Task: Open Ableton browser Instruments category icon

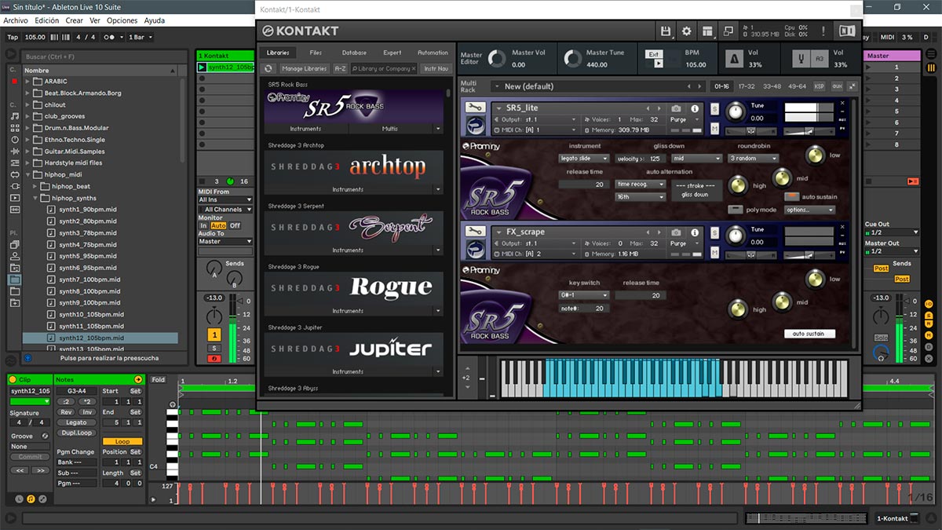Action: click(x=15, y=140)
